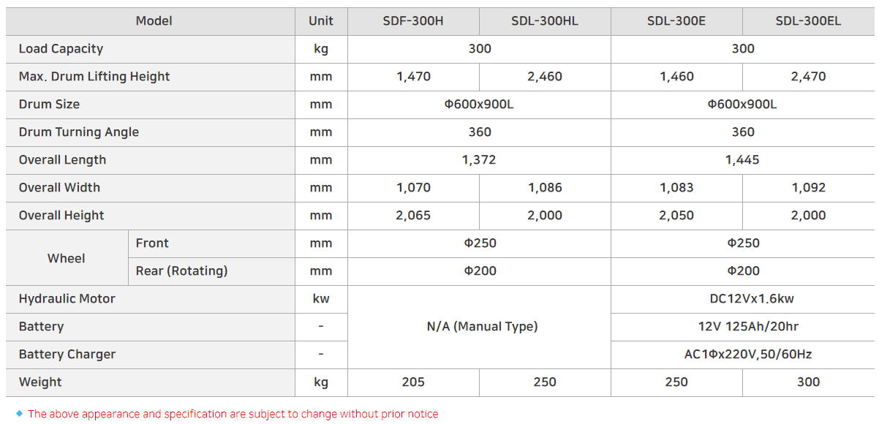Click the Wheel row label
This screenshot has width=879, height=424.
pyautogui.click(x=67, y=258)
